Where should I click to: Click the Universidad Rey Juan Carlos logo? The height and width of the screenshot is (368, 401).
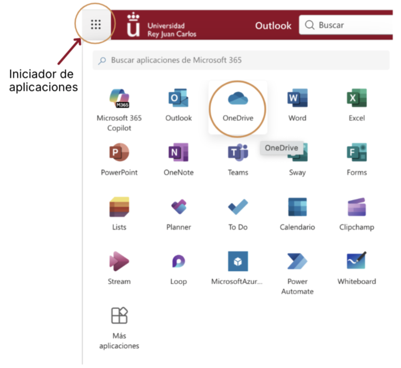pyautogui.click(x=162, y=26)
